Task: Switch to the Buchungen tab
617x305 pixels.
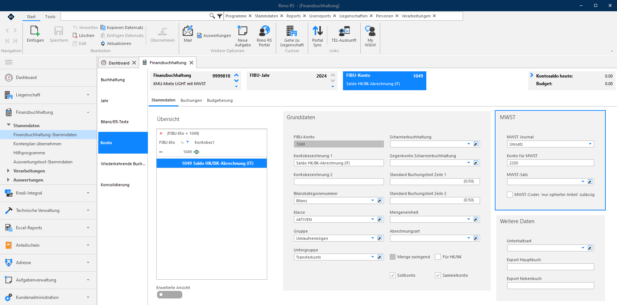Action: coord(191,100)
